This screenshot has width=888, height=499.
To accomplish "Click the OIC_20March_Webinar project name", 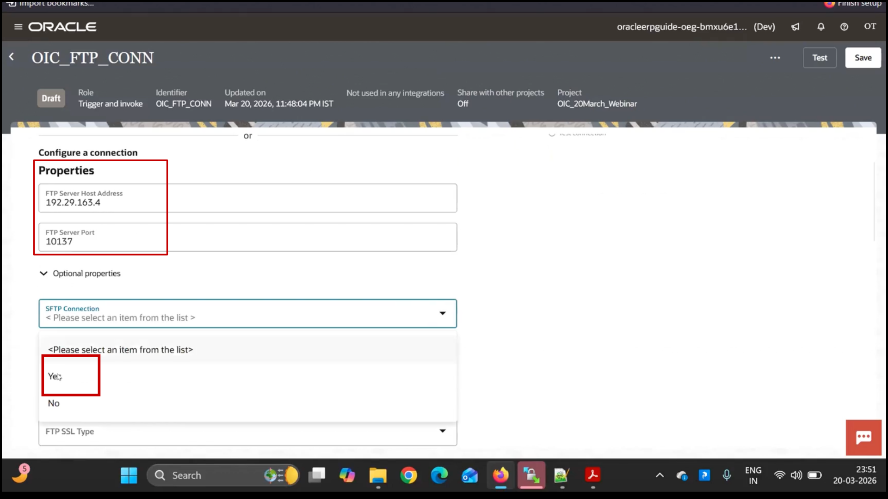I will click(597, 104).
